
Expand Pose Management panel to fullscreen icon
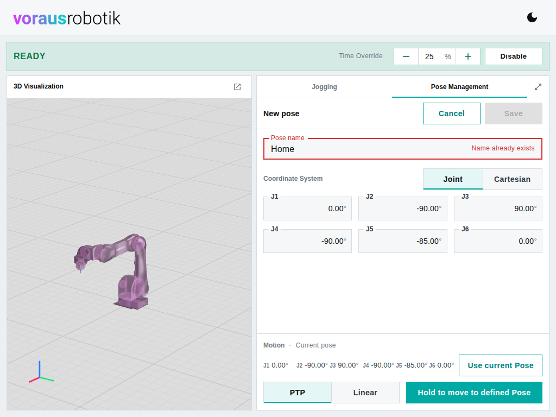(538, 87)
